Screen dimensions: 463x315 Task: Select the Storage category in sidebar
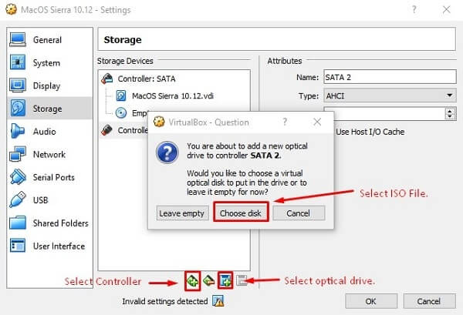[49, 109]
